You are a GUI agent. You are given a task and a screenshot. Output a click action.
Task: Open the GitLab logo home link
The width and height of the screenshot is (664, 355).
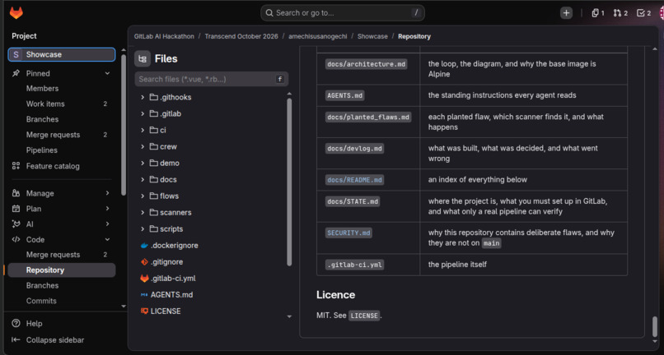tap(16, 13)
